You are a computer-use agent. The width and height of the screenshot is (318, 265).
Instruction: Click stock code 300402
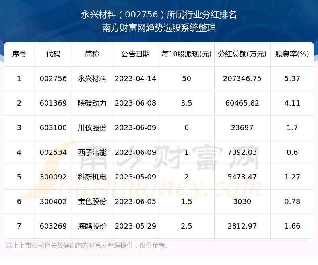53,202
